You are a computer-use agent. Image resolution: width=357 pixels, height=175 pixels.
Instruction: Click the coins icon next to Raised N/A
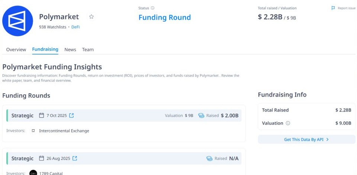click(x=209, y=159)
